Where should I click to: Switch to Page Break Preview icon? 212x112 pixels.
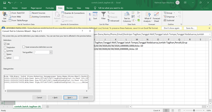coord(179,110)
